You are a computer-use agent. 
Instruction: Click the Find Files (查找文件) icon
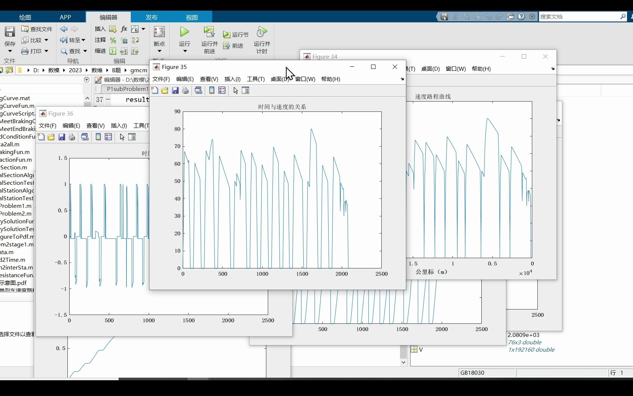click(25, 29)
